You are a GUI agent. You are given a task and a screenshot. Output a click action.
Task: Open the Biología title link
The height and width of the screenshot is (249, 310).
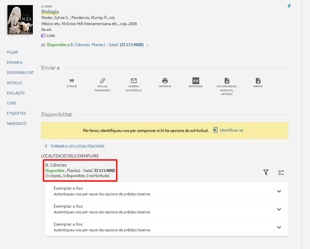pos(50,12)
